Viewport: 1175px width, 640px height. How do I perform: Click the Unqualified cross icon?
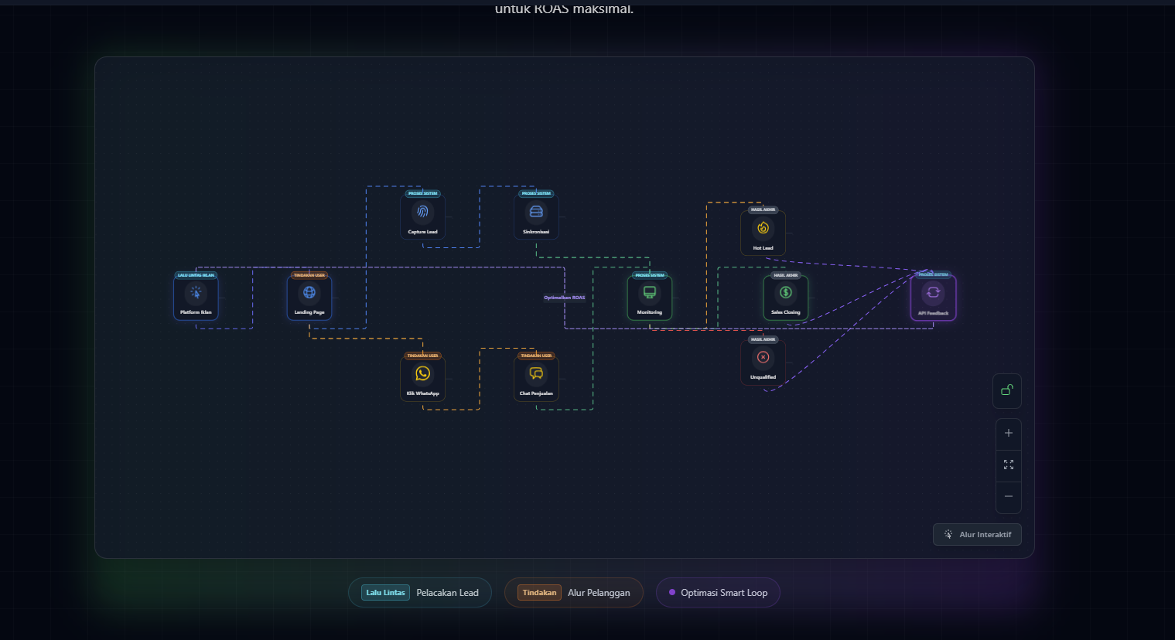(763, 357)
